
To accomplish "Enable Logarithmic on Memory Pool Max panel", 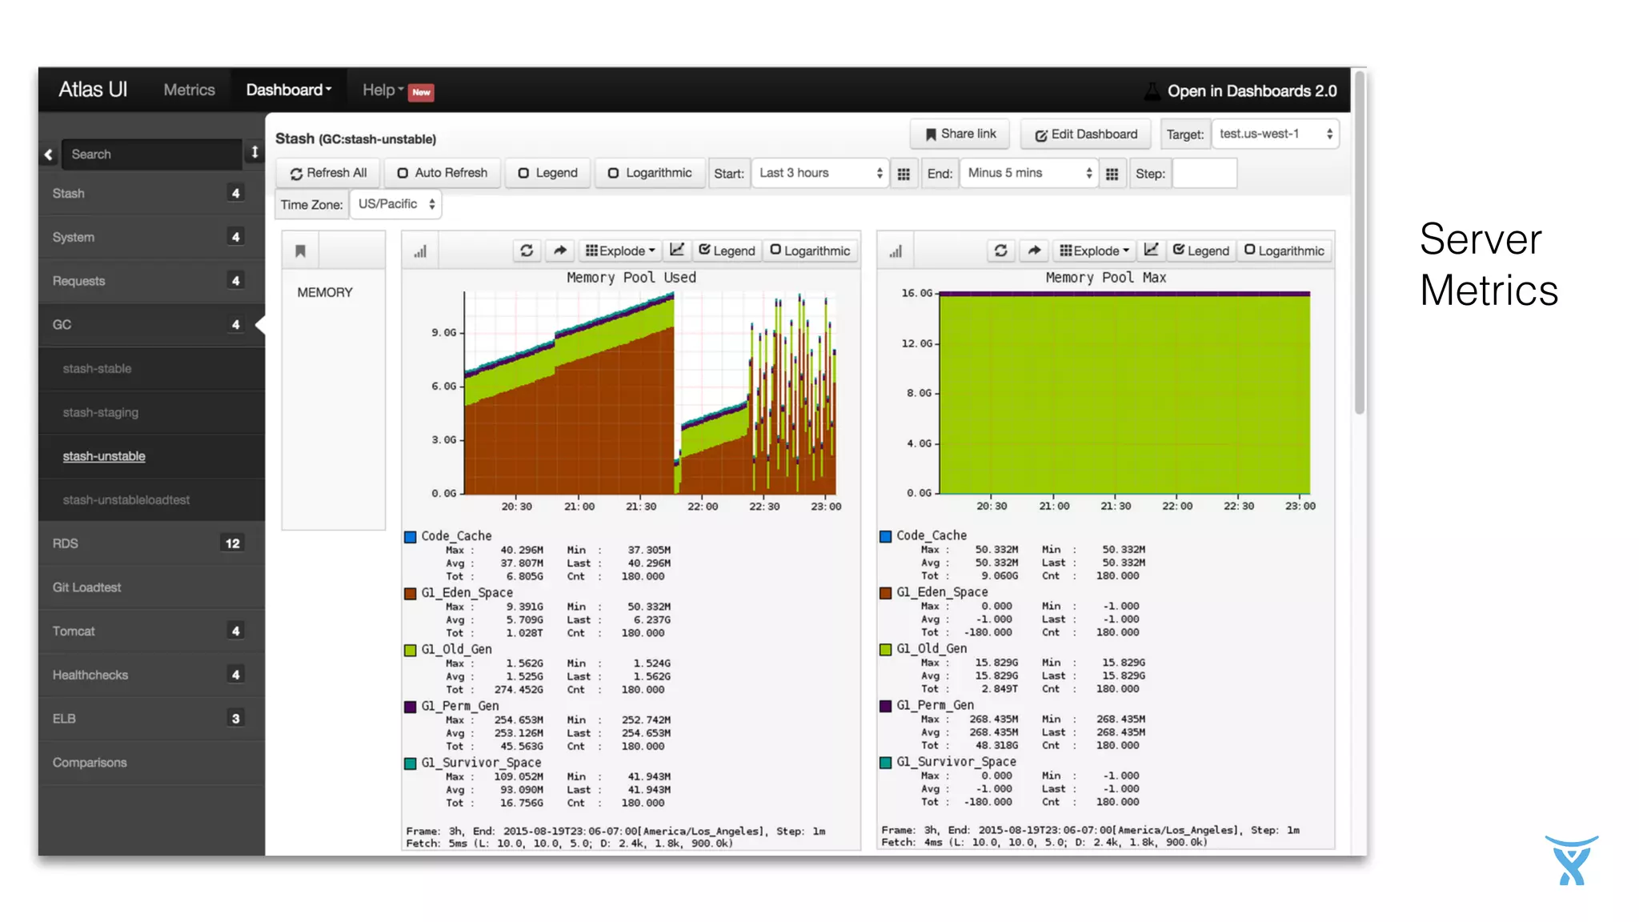I will [1284, 251].
